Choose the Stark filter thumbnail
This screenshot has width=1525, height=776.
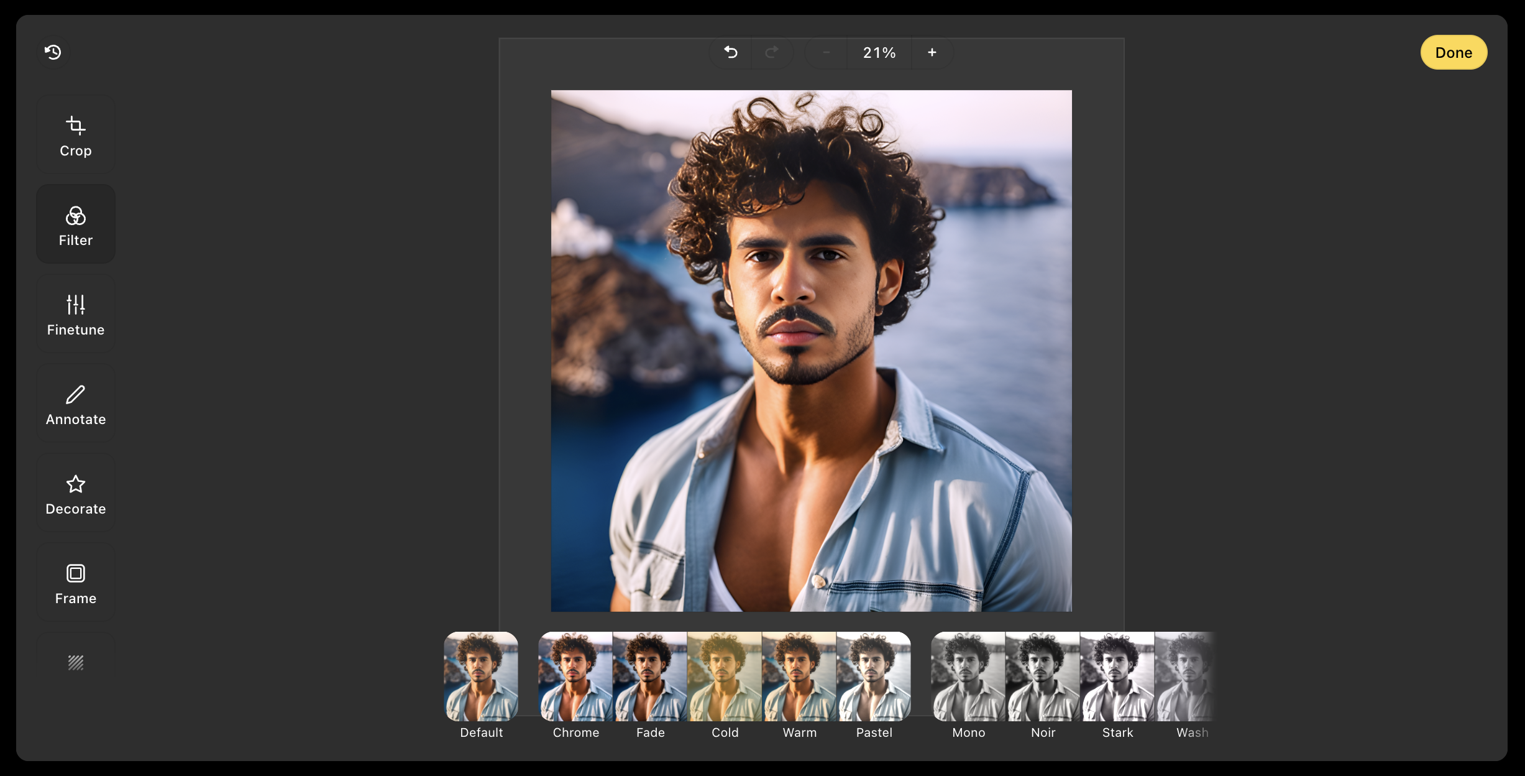coord(1117,677)
